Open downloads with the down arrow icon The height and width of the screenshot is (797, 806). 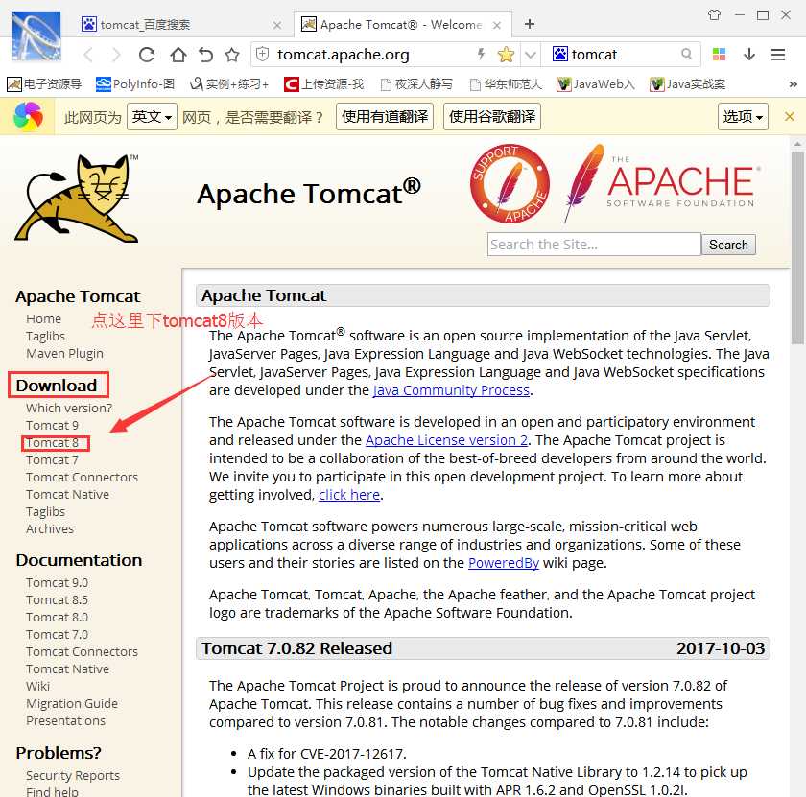749,54
